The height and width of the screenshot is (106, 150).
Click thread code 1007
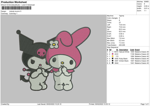pyautogui.click(x=132, y=61)
